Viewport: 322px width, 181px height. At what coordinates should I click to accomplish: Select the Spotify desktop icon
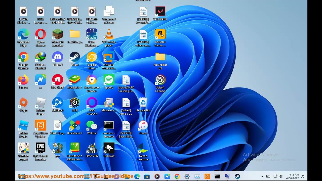109,82
